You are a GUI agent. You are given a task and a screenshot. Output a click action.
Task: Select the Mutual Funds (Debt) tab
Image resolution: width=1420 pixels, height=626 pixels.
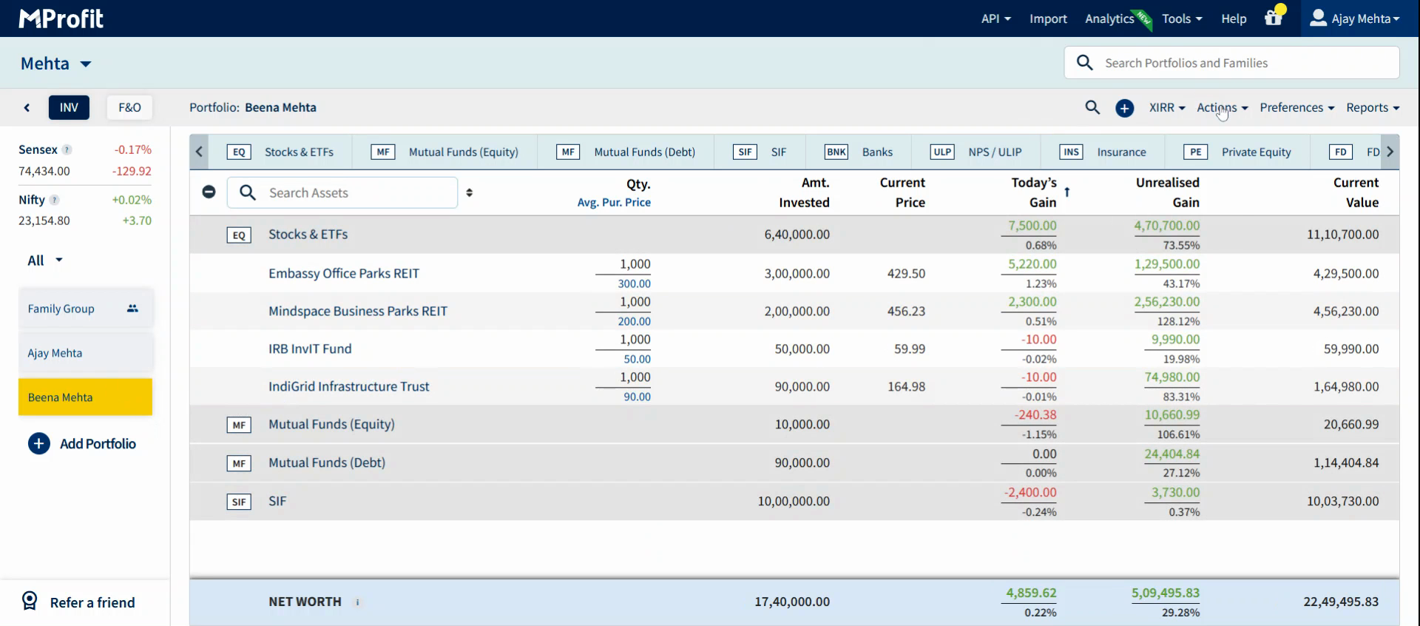coord(626,152)
